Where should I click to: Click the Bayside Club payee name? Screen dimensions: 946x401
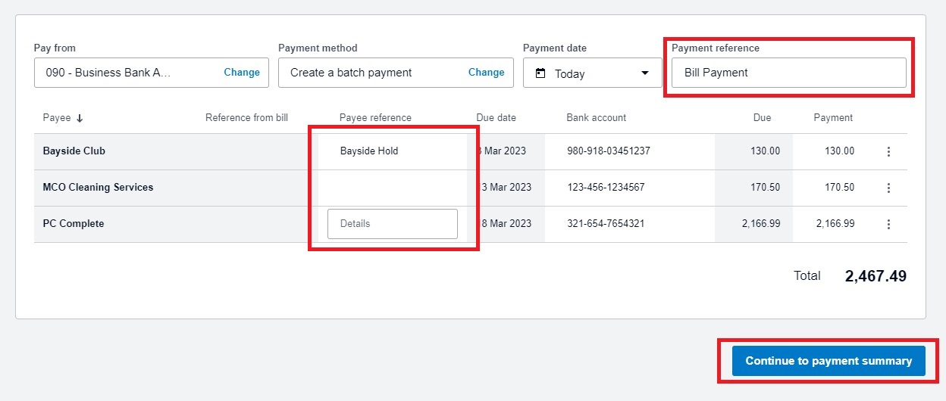point(74,151)
